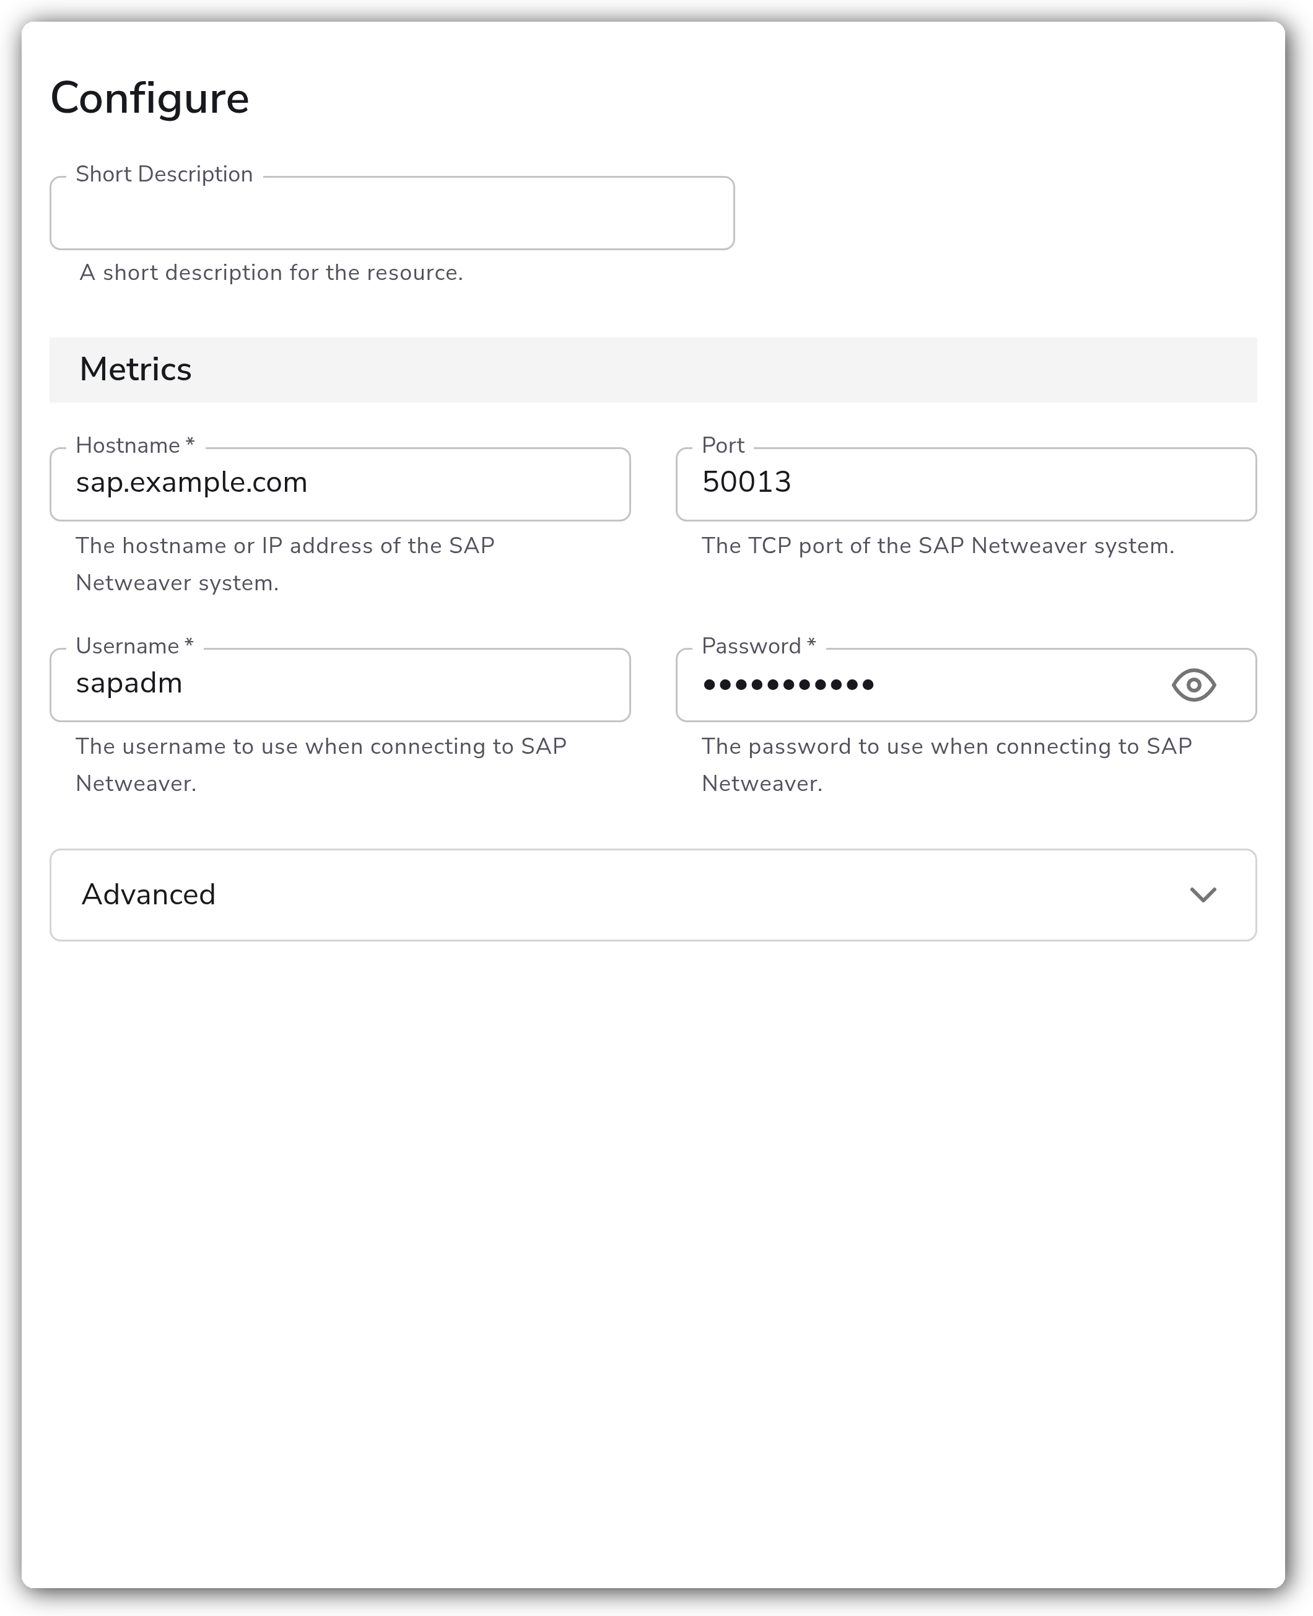The image size is (1313, 1616).
Task: Click the Short Description input field
Action: point(392,213)
